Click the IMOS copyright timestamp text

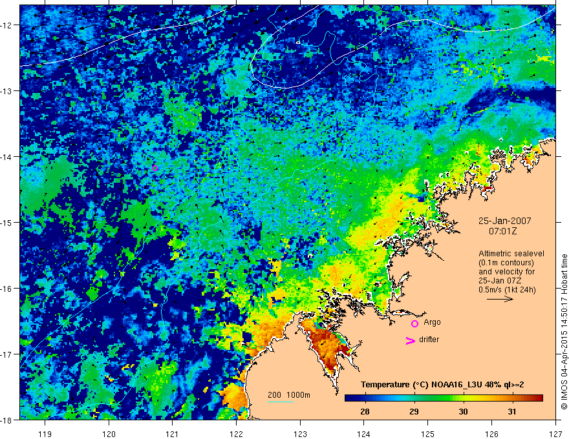564,332
